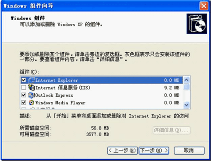Enable the Internet 信息服务(IIS) checkbox
The height and width of the screenshot is (161, 211).
(x=24, y=88)
